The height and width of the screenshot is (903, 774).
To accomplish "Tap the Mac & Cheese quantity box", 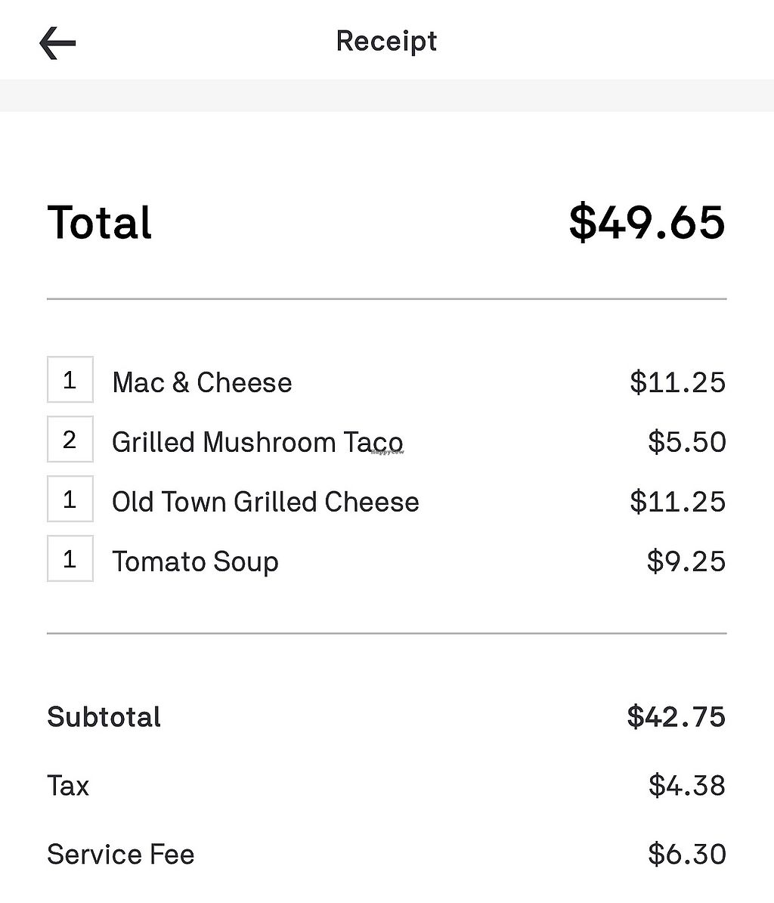I will pos(70,379).
